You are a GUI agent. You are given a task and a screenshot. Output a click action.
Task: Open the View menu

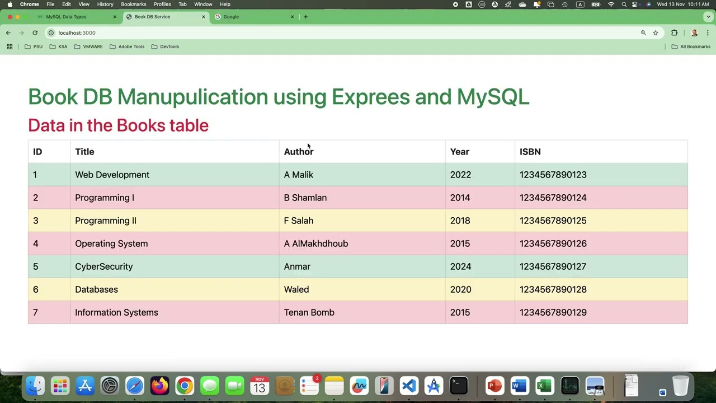tap(84, 4)
